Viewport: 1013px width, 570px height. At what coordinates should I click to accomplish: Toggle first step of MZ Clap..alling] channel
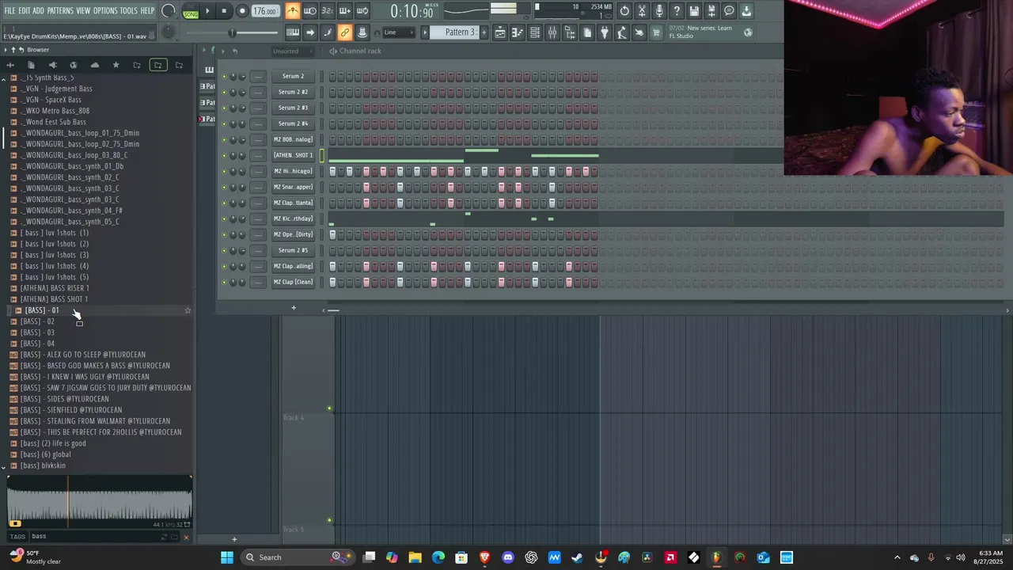[x=332, y=266]
